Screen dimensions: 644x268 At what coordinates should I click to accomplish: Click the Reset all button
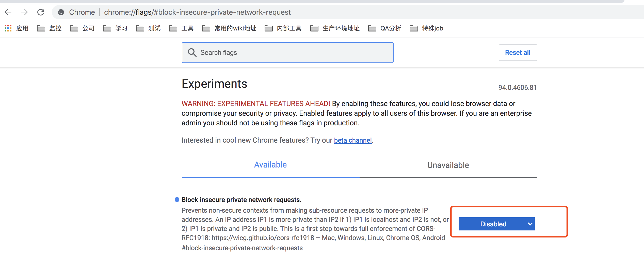[518, 52]
